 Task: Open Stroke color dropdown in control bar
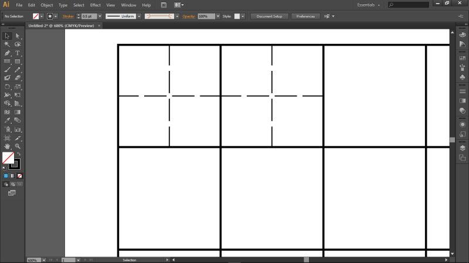tap(56, 16)
